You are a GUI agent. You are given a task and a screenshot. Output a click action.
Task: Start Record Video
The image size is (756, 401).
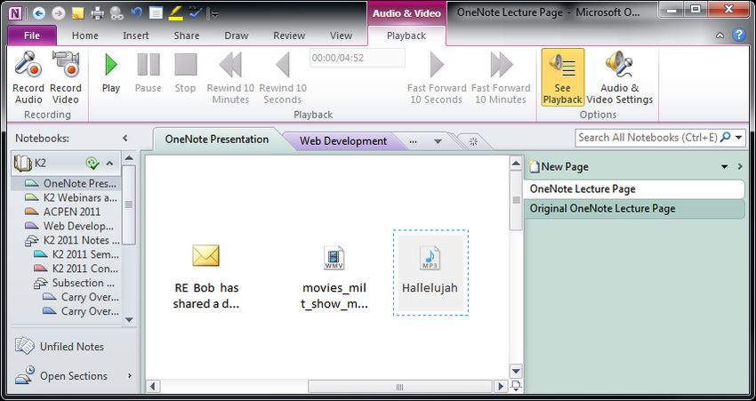click(66, 77)
